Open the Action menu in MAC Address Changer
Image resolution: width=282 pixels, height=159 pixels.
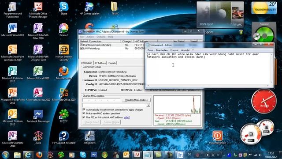click(90, 37)
